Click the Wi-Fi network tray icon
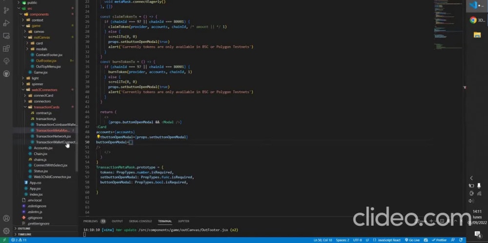488x243 pixels. pyautogui.click(x=479, y=193)
